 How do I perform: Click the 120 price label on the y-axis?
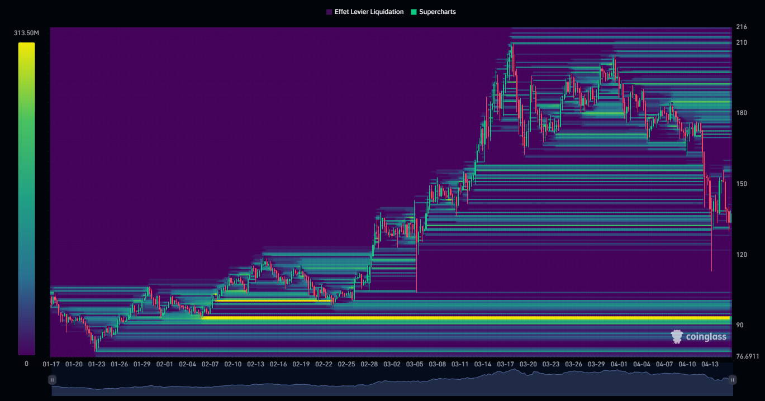[742, 255]
